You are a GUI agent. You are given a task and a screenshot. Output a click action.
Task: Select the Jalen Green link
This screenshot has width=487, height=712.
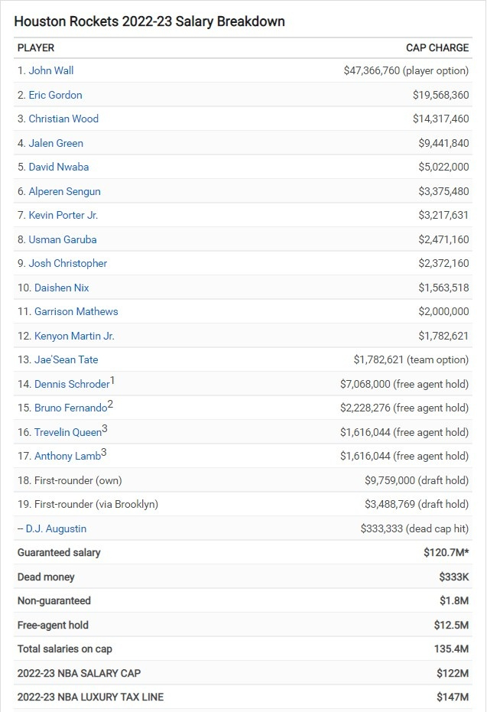tap(56, 143)
